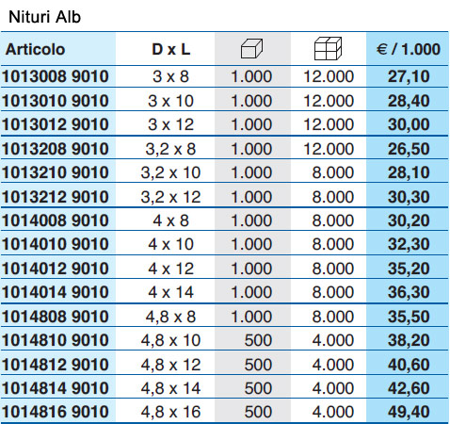Select the D x L column header
Image resolution: width=450 pixels, height=424 pixels.
pyautogui.click(x=171, y=49)
